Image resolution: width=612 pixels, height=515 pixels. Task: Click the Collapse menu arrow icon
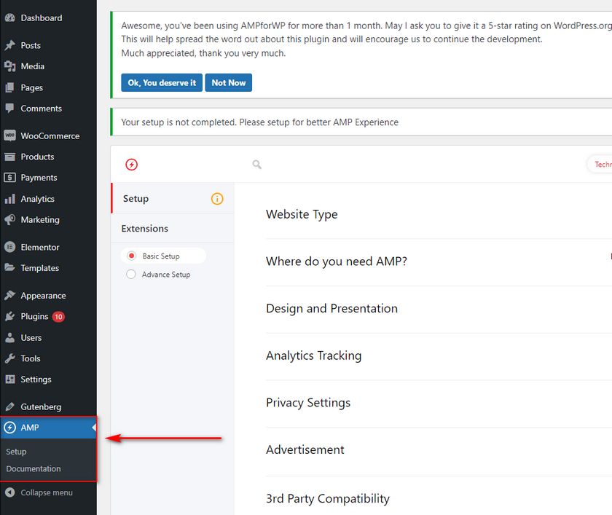pyautogui.click(x=9, y=492)
